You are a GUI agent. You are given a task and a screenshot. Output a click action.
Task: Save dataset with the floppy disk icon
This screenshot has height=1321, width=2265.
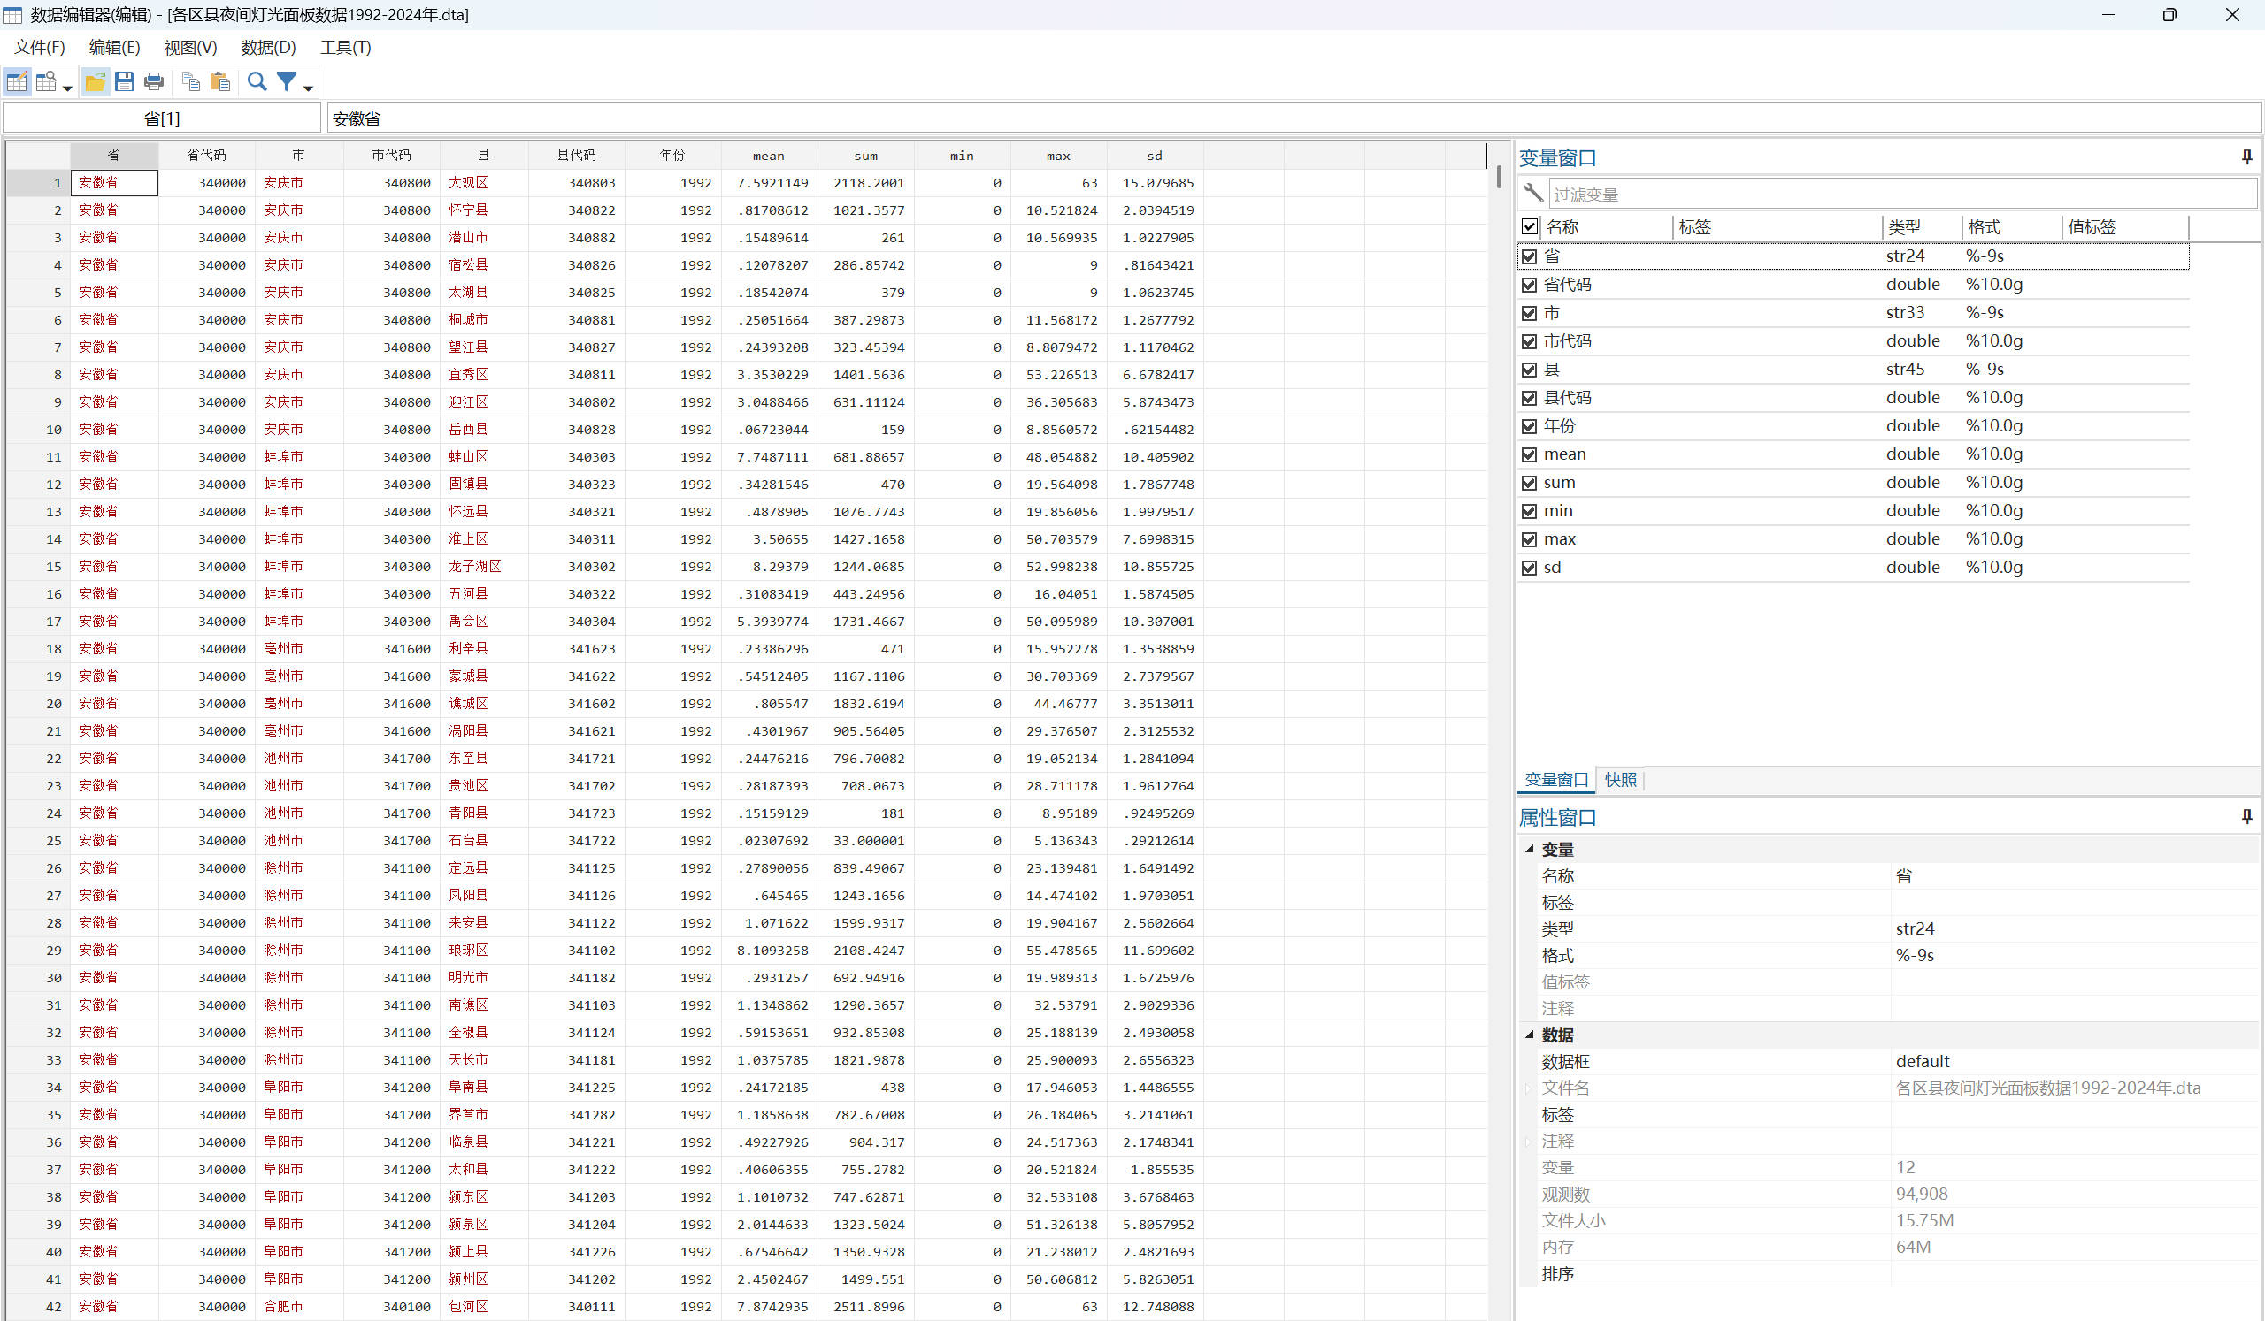coord(124,82)
